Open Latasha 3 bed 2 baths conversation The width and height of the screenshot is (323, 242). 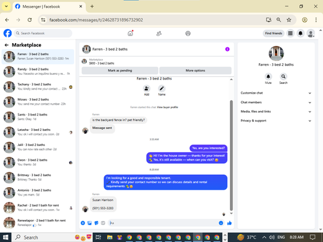tap(38, 132)
